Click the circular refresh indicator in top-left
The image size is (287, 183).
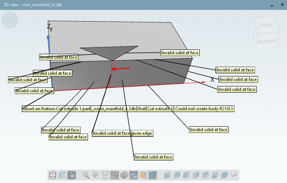point(10,20)
